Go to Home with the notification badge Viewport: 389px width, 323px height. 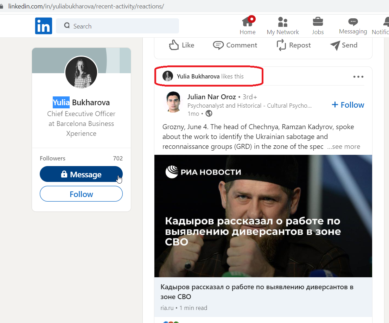248,26
